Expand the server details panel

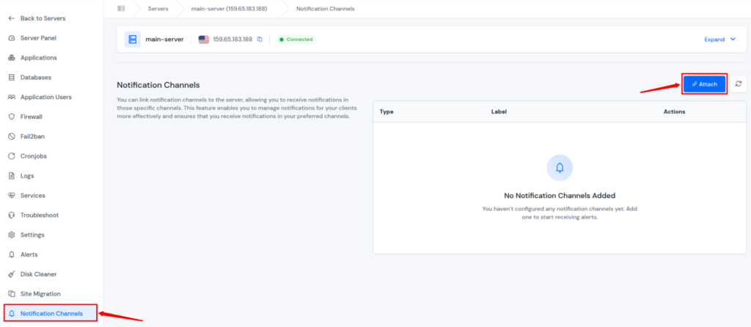(x=719, y=40)
